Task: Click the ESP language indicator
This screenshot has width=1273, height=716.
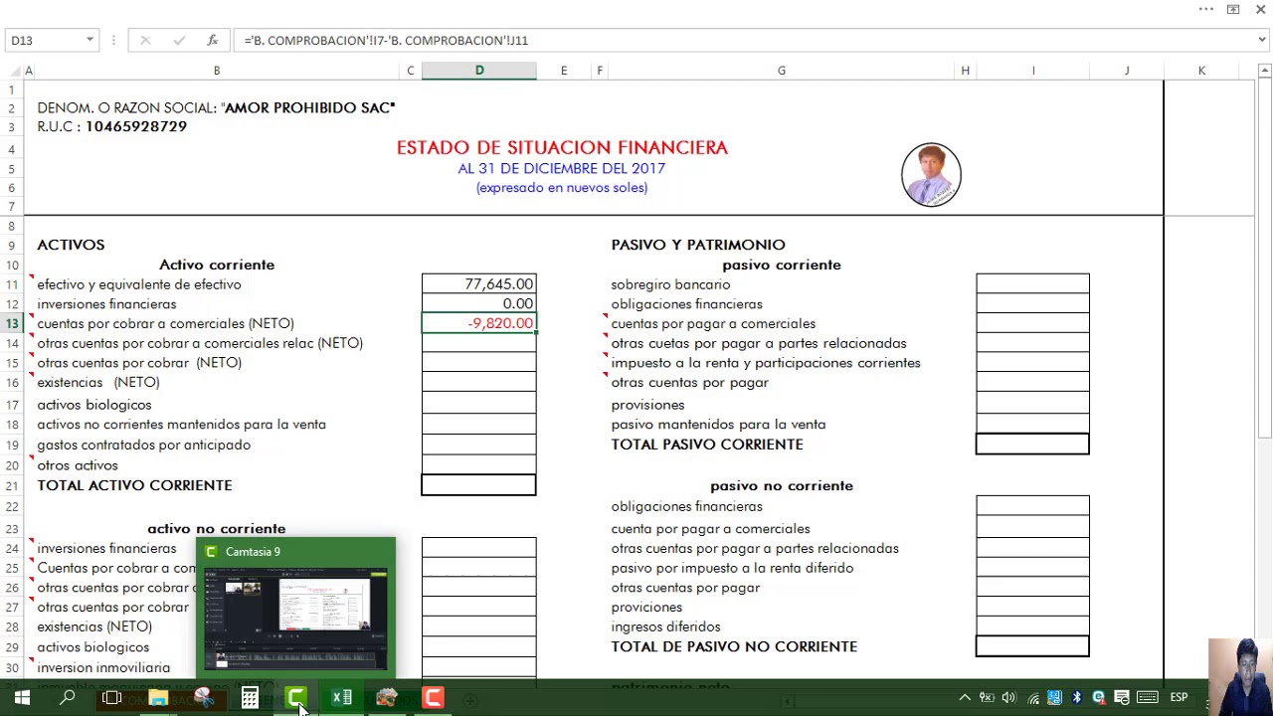Action: coord(1180,698)
